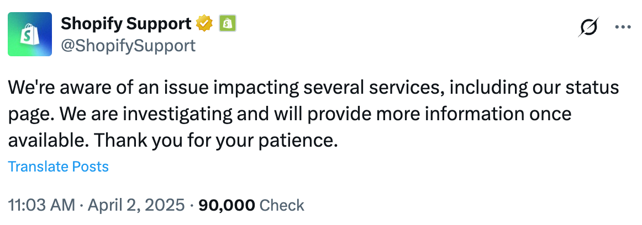Click the 11:03 AM timestamp
The height and width of the screenshot is (225, 642).
click(x=41, y=206)
